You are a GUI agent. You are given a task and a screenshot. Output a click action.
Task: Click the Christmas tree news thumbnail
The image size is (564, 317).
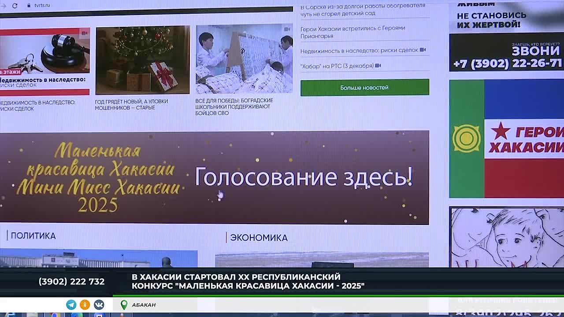(142, 60)
